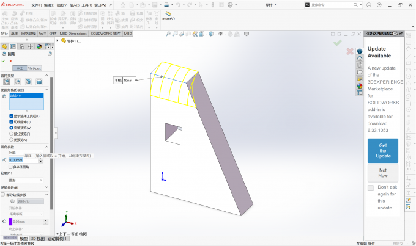Click the red X to cancel fillet
The width and height of the screenshot is (416, 246).
tap(10, 61)
